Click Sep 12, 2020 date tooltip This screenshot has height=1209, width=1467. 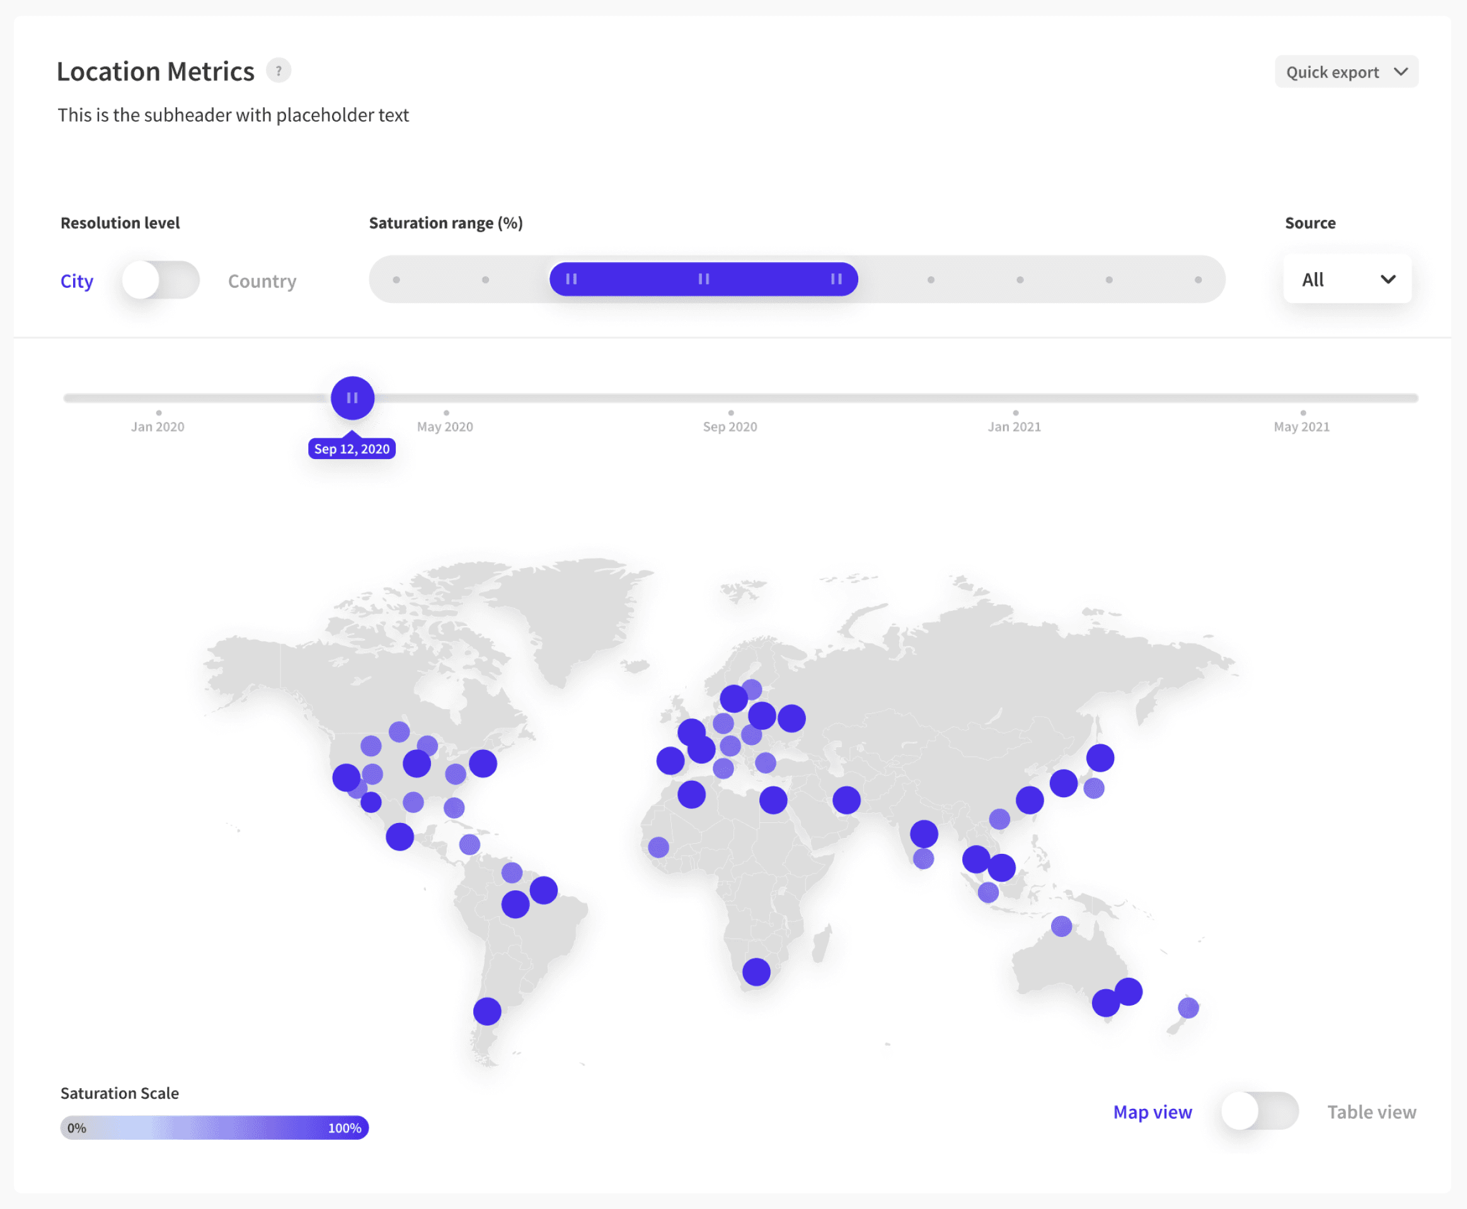[x=352, y=449]
